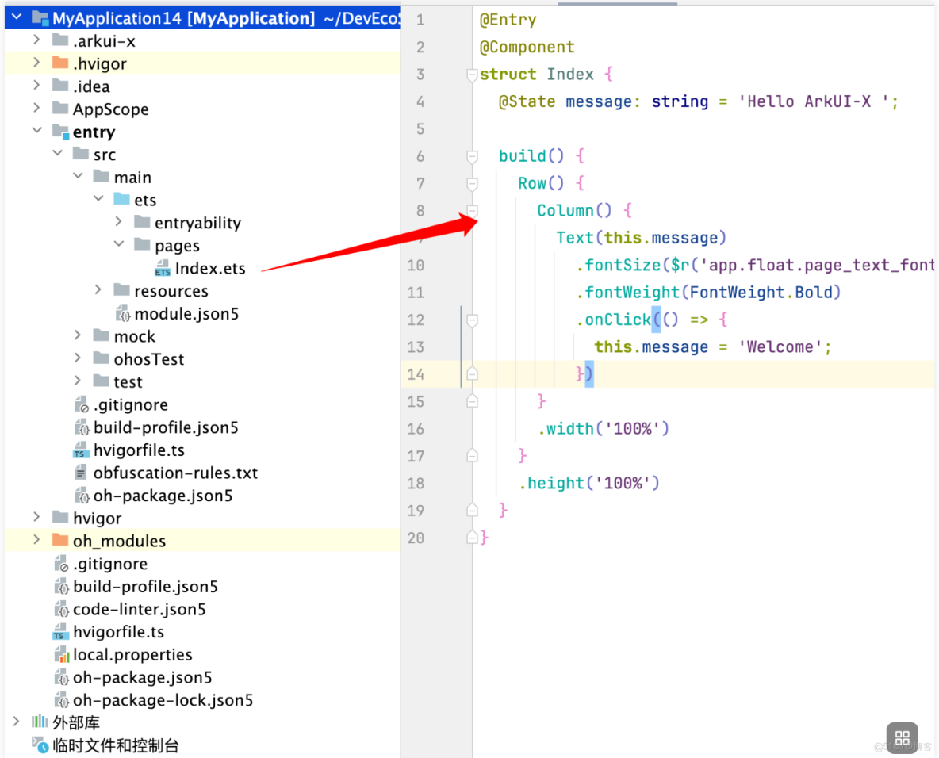Collapse the build() function fold marker
The height and width of the screenshot is (758, 939).
point(472,155)
